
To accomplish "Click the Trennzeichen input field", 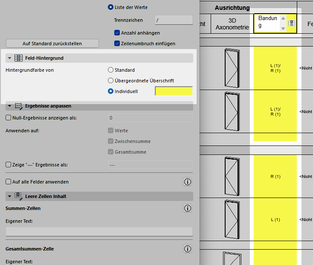I will (x=174, y=20).
